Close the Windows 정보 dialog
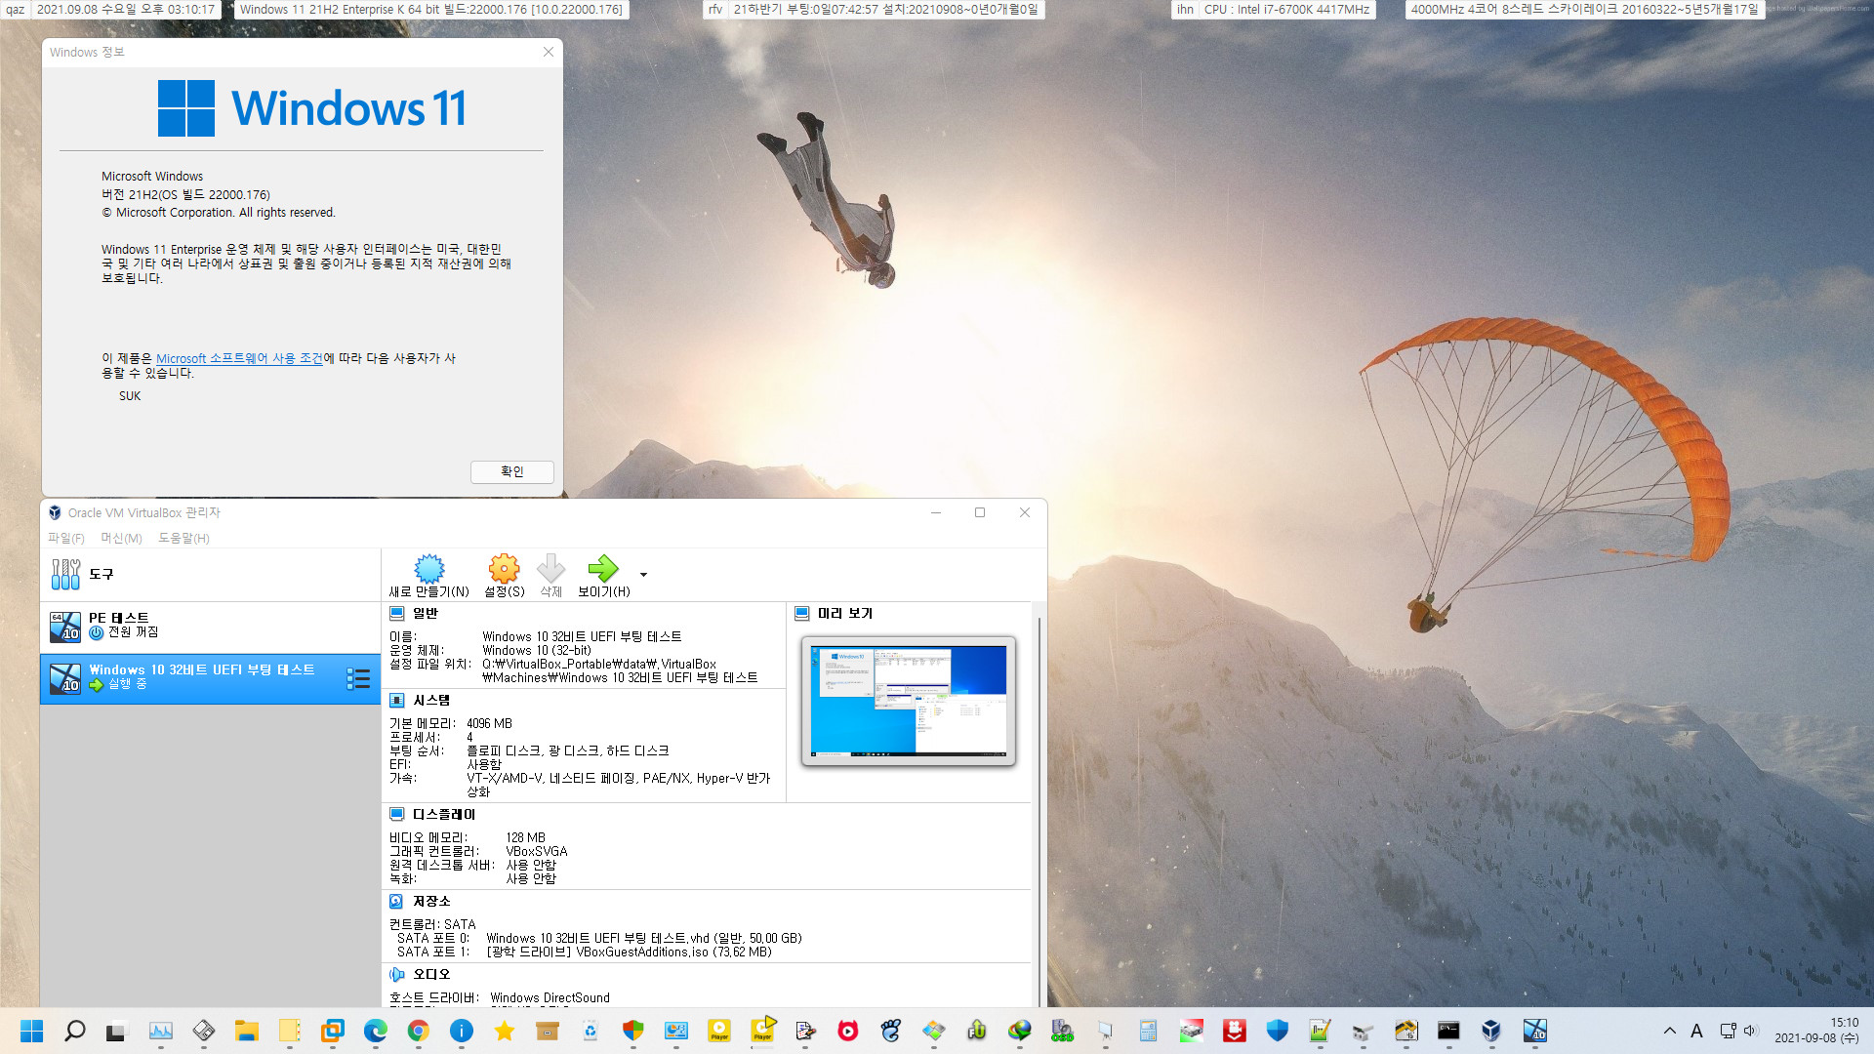This screenshot has width=1874, height=1054. click(x=549, y=52)
